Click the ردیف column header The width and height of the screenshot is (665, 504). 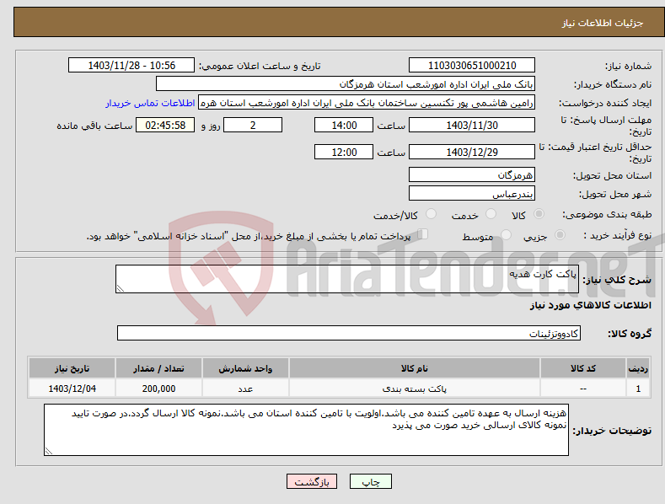tap(638, 368)
